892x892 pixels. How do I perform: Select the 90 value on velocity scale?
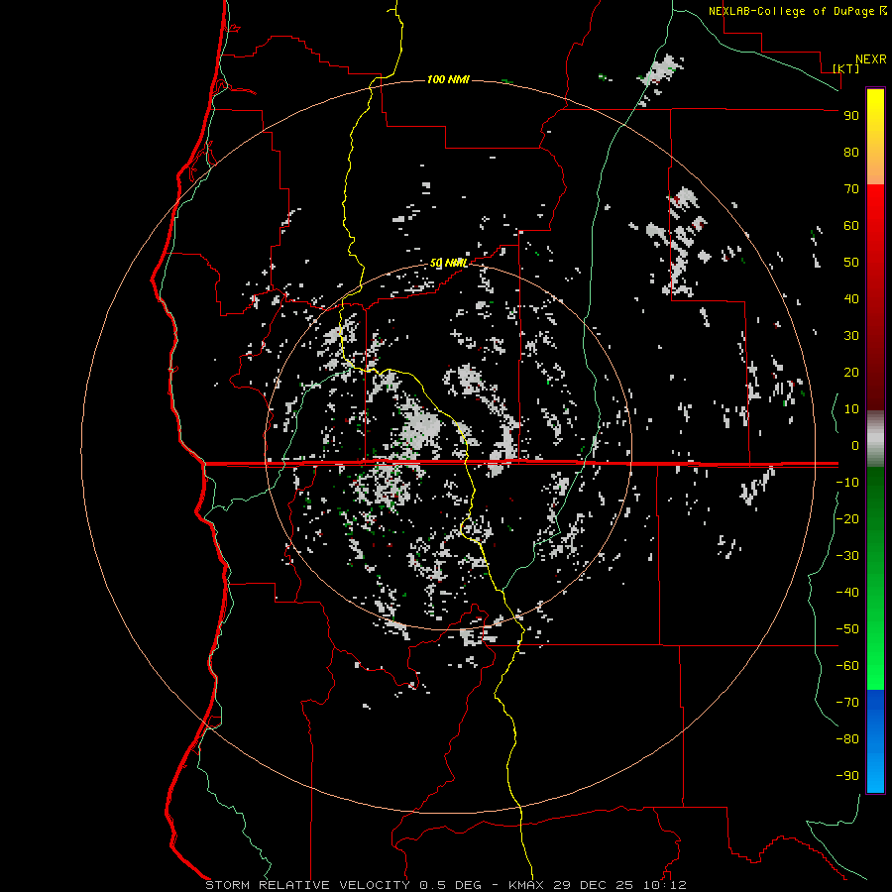[851, 116]
